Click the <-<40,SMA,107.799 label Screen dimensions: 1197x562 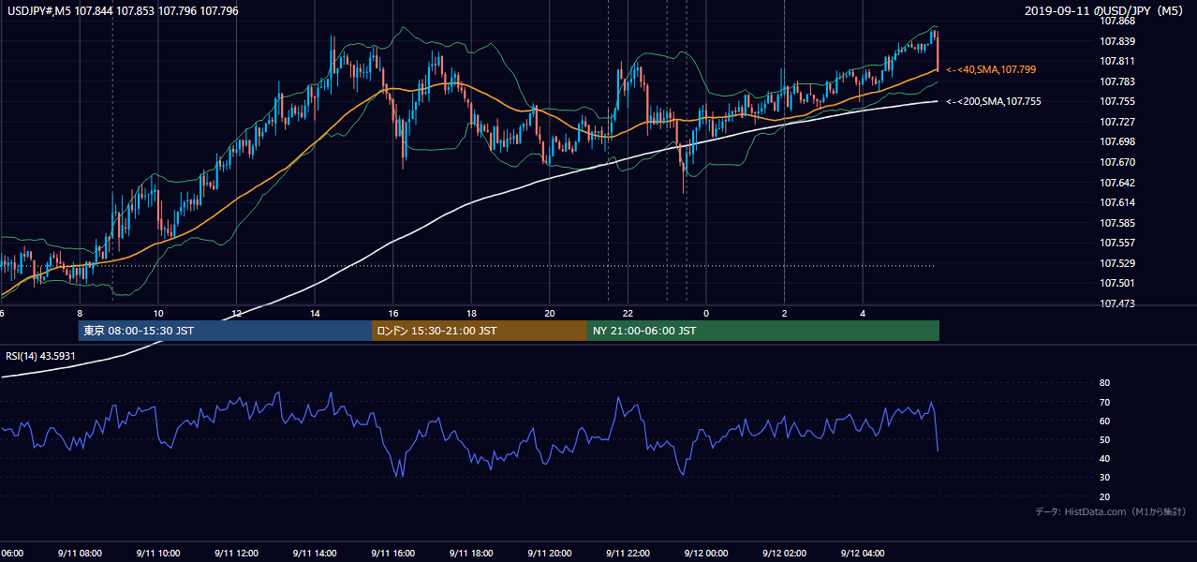[991, 69]
